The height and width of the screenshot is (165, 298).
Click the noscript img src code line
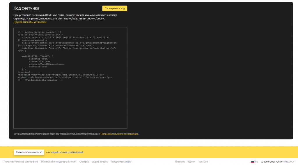(x=61, y=75)
